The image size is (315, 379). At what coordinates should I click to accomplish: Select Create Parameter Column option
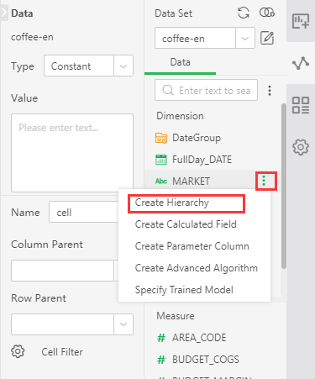192,246
